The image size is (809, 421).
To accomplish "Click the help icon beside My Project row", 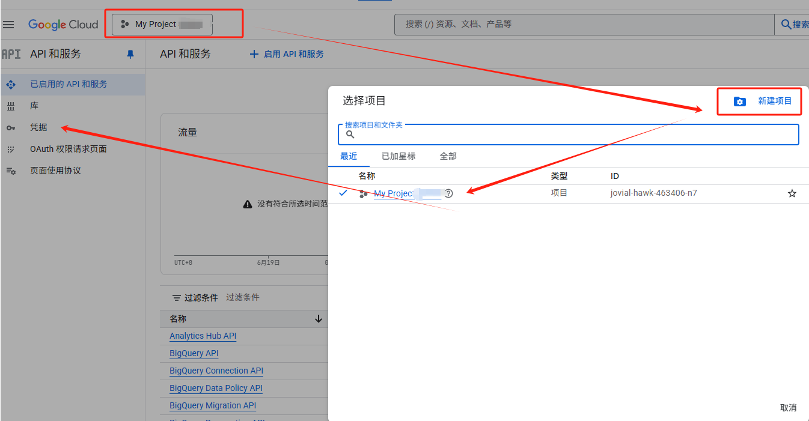I will 448,193.
